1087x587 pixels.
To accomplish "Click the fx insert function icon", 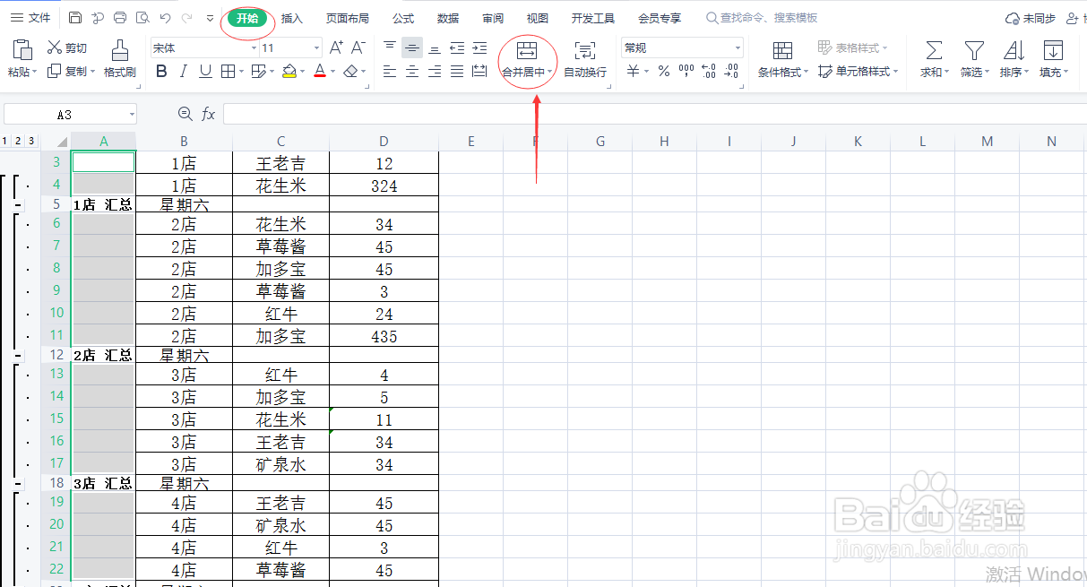I will [x=209, y=114].
